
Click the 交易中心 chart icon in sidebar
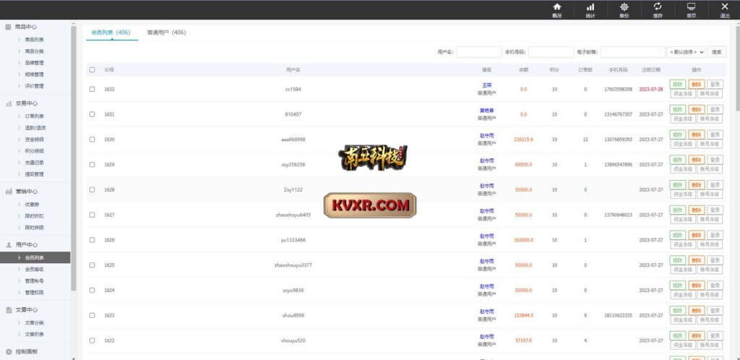tap(8, 103)
